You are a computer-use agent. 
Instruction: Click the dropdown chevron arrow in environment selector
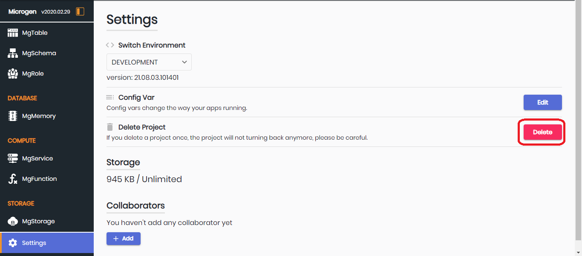(x=184, y=62)
